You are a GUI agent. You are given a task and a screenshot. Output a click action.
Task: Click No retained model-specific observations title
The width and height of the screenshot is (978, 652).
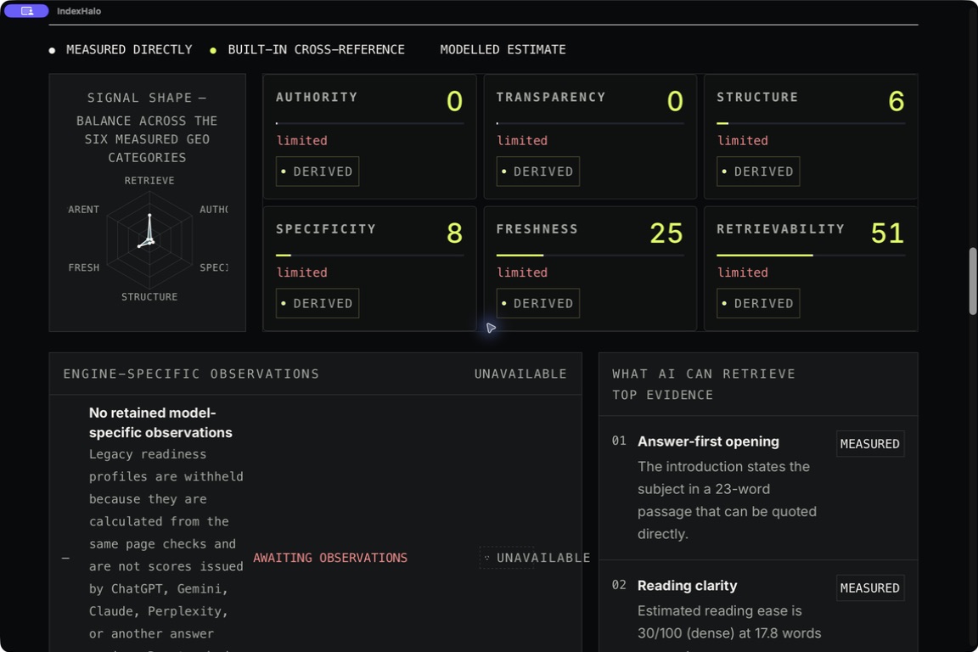pyautogui.click(x=160, y=423)
